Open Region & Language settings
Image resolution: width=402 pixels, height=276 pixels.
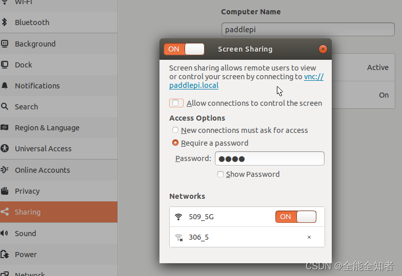pyautogui.click(x=58, y=128)
